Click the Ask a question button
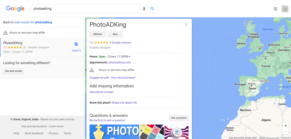Viewport: 291px width, 139px height. point(179,118)
